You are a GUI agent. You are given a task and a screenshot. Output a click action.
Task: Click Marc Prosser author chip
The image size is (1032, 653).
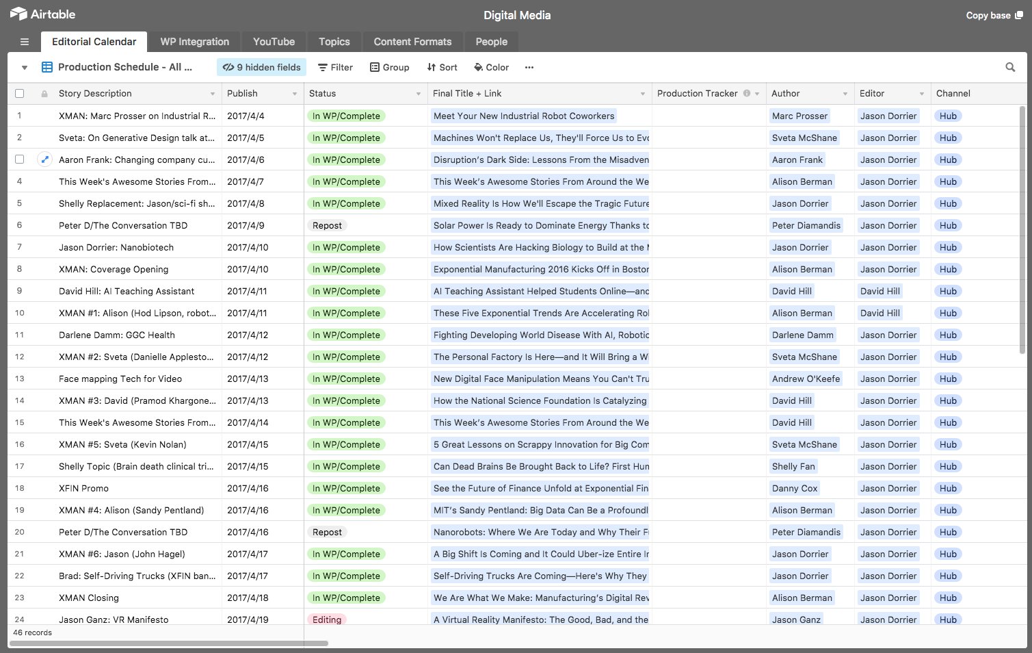tap(799, 116)
